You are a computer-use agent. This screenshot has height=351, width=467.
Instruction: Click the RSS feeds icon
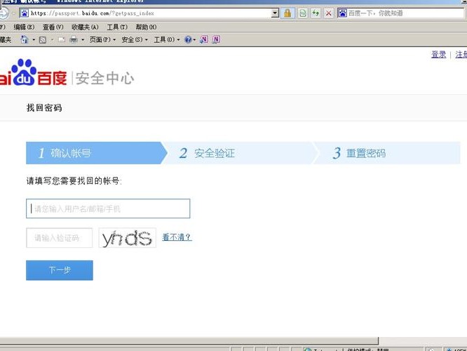[43, 39]
